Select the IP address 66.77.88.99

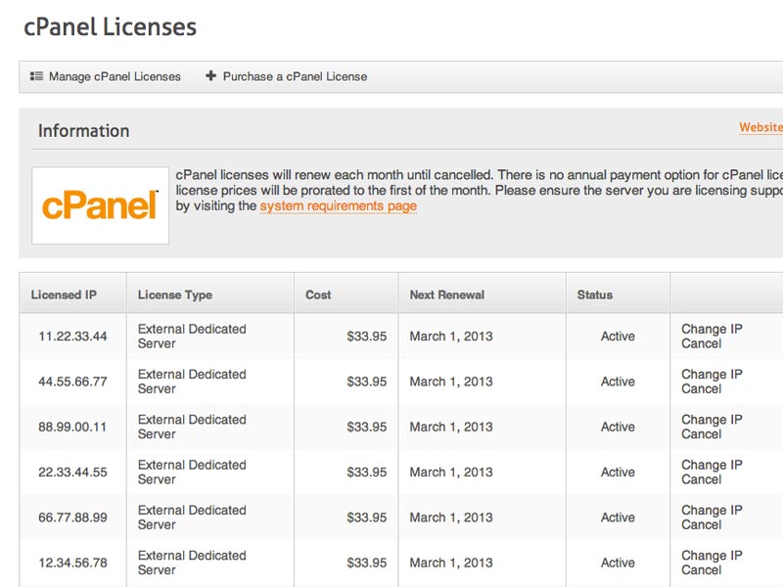pos(72,518)
